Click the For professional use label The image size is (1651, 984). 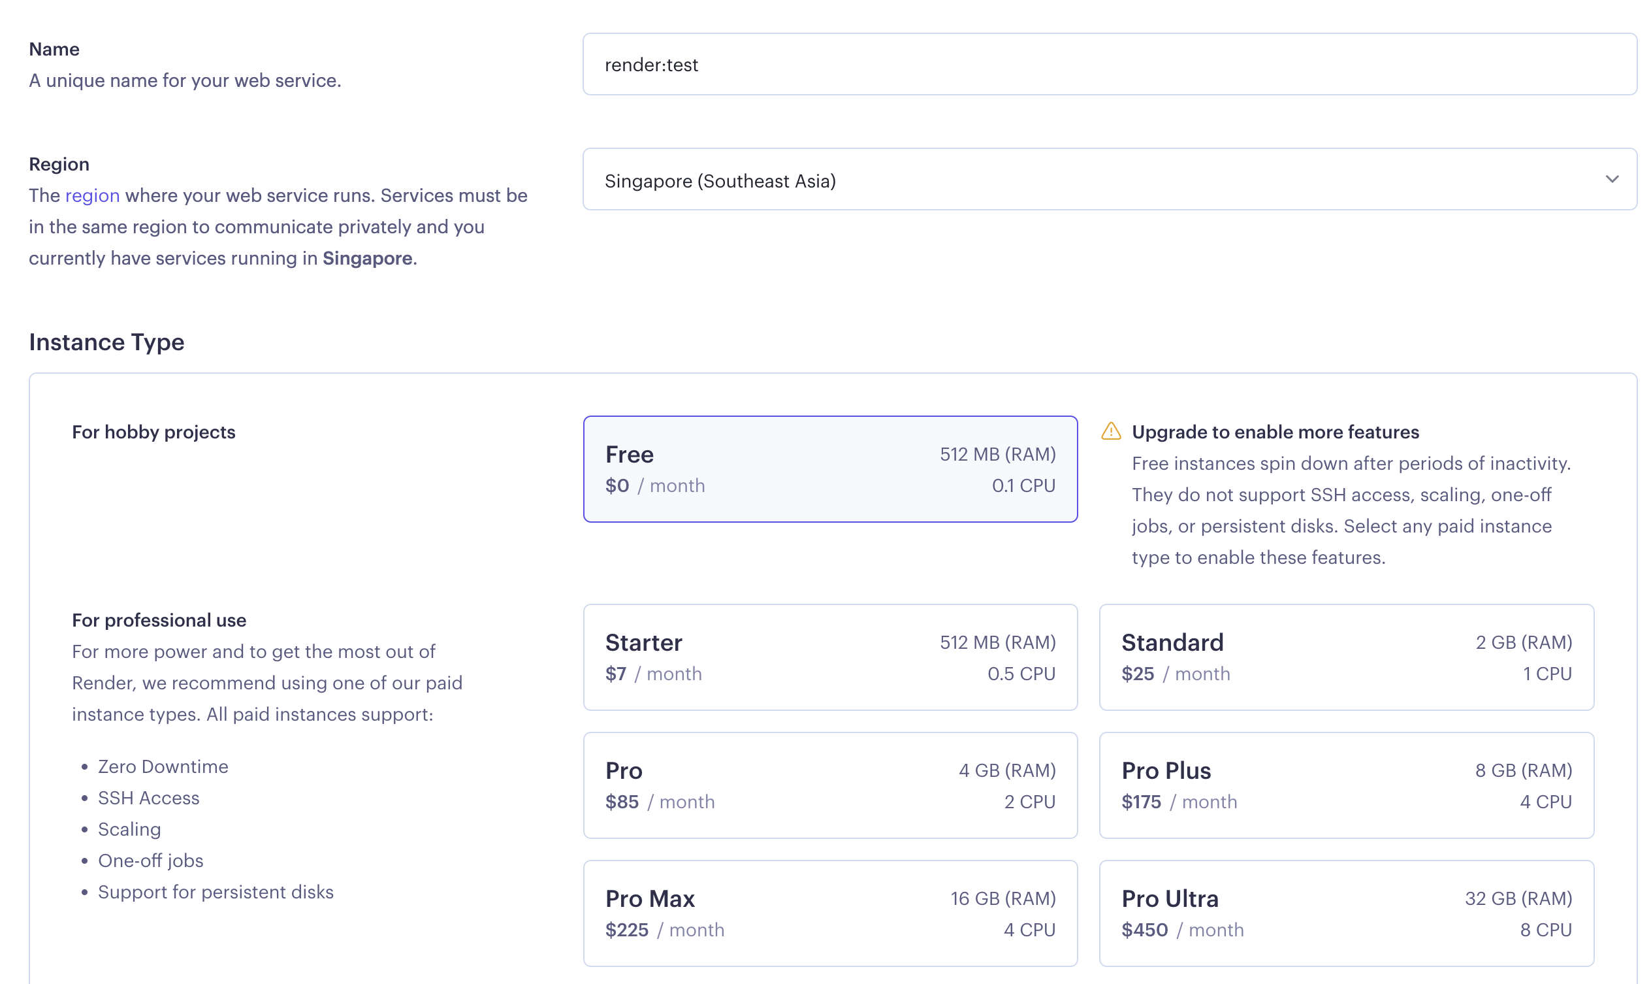click(159, 620)
